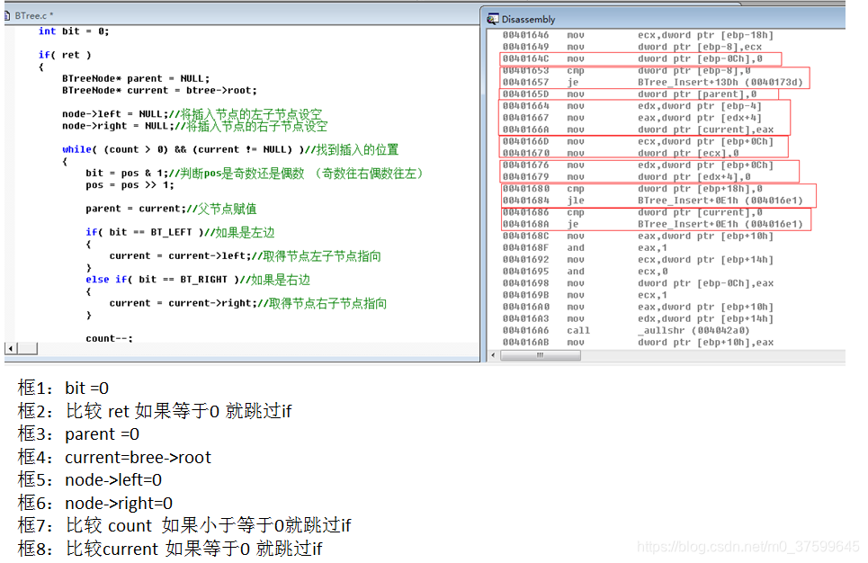Click the call '_aullshr (004042a0)' line
868x563 pixels.
coord(626,330)
